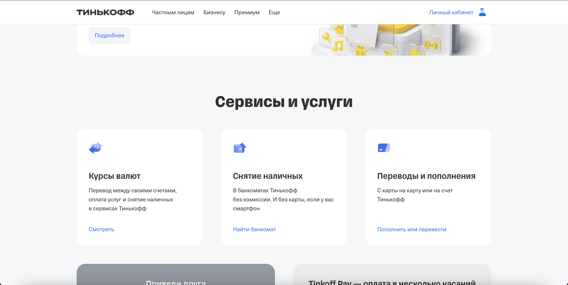Click the Подробнее button

110,35
